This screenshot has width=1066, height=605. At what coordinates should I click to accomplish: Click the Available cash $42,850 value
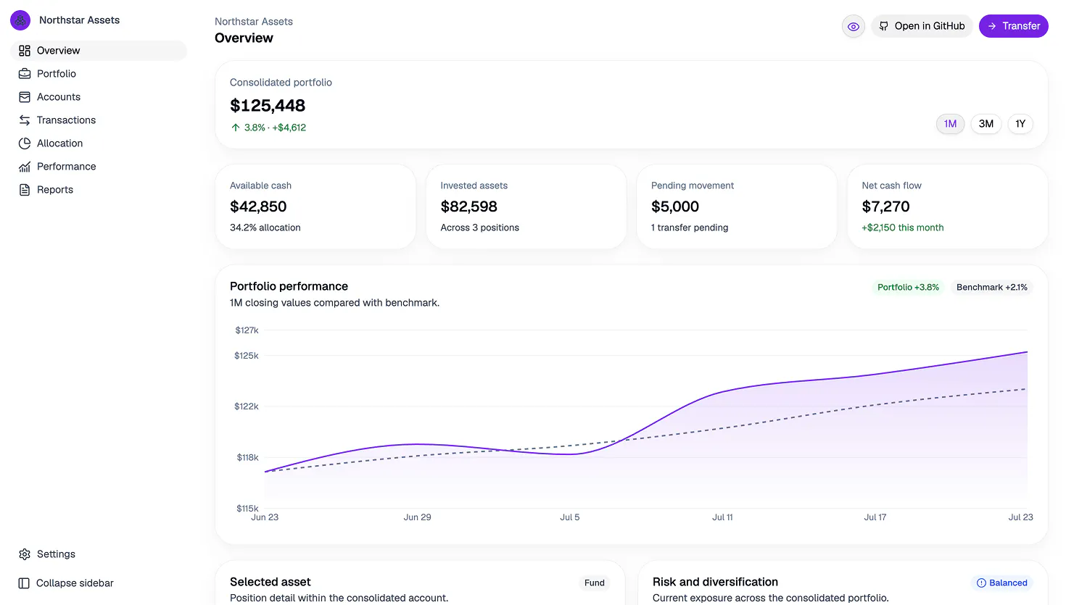(x=258, y=206)
